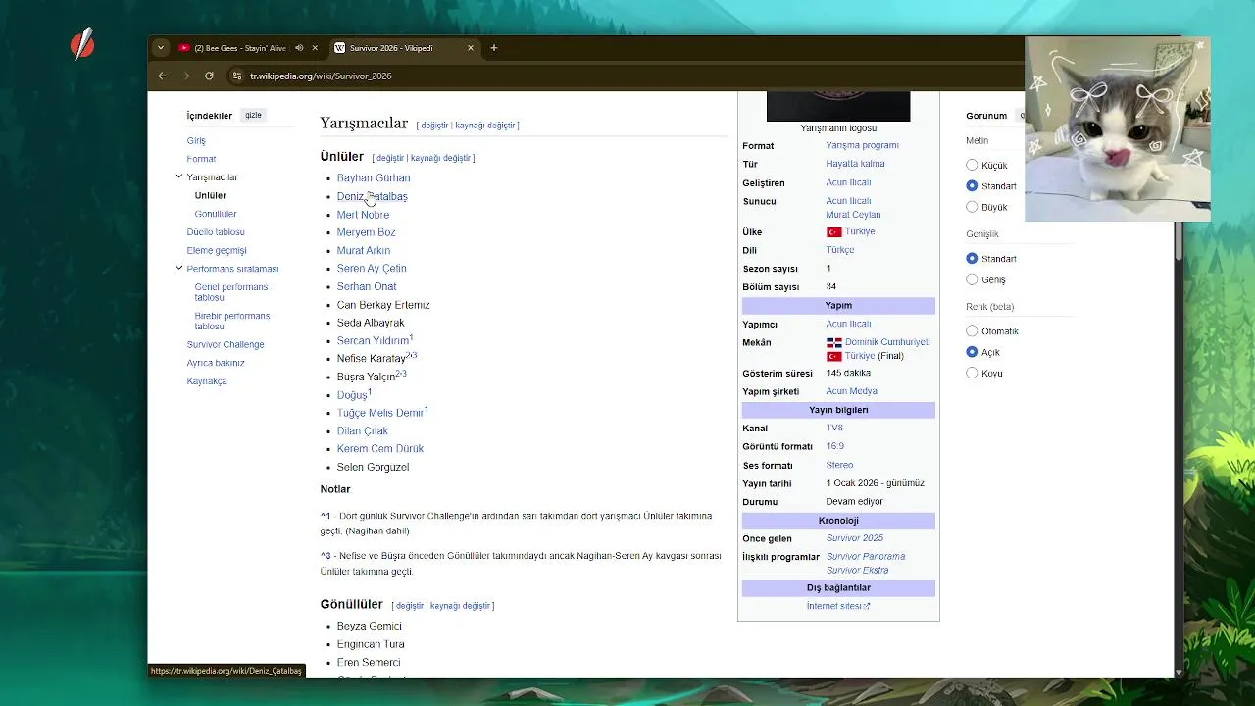Select Açık color mode

[972, 352]
